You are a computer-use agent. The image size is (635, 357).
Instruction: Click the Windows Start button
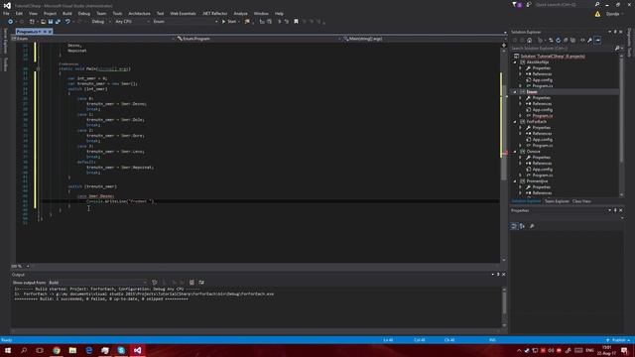click(x=8, y=350)
